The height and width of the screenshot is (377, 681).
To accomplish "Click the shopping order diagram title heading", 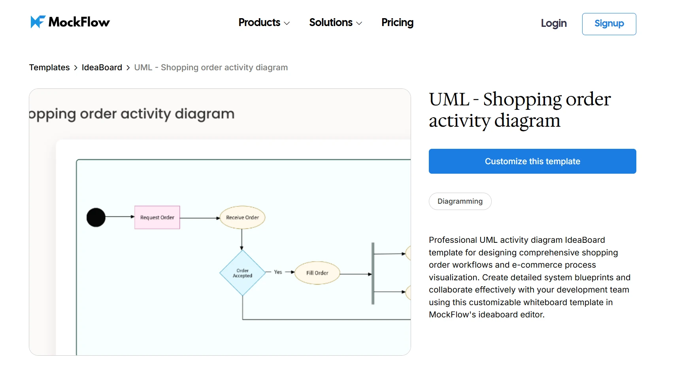I will (x=519, y=110).
